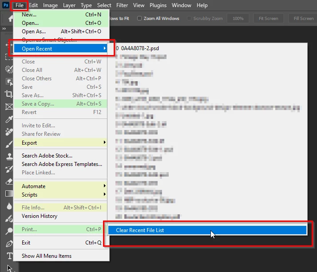
Task: Choose Print... in File menu
Action: [60, 229]
